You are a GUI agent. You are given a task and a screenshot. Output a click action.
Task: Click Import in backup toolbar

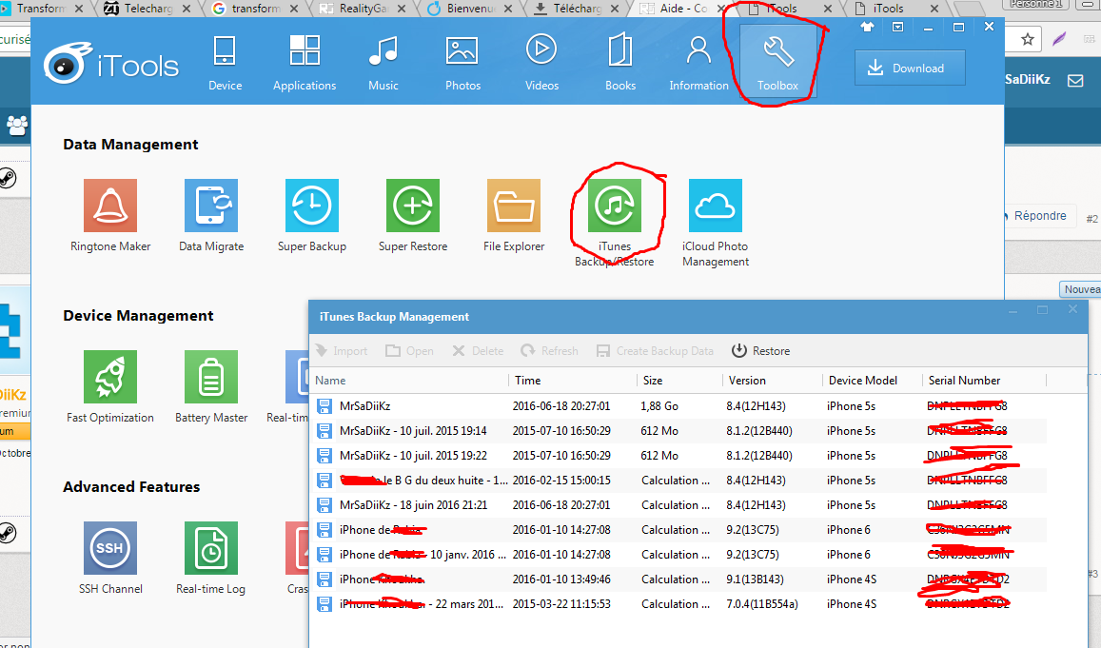342,350
